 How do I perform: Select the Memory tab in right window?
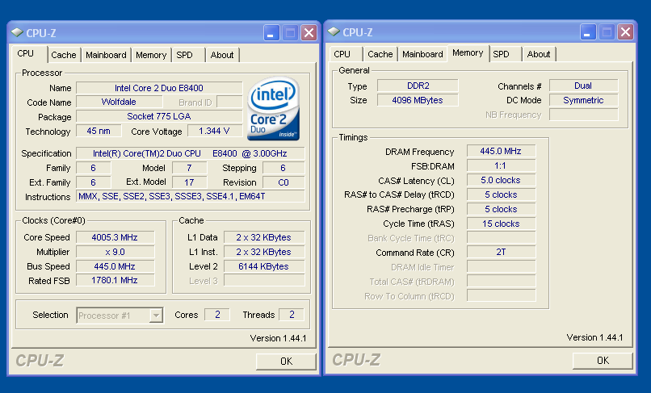point(468,52)
